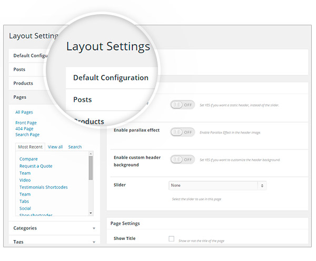
Task: Open the Search Page link
Action: pos(27,135)
